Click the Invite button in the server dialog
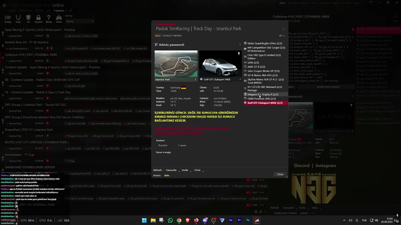Image resolution: width=401 pixels, height=225 pixels. [x=185, y=170]
